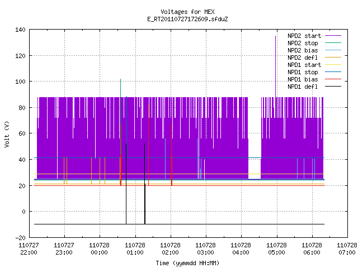Click the tall purple spike near 05:00
Viewport: 358px width, 268px height.
point(276,66)
